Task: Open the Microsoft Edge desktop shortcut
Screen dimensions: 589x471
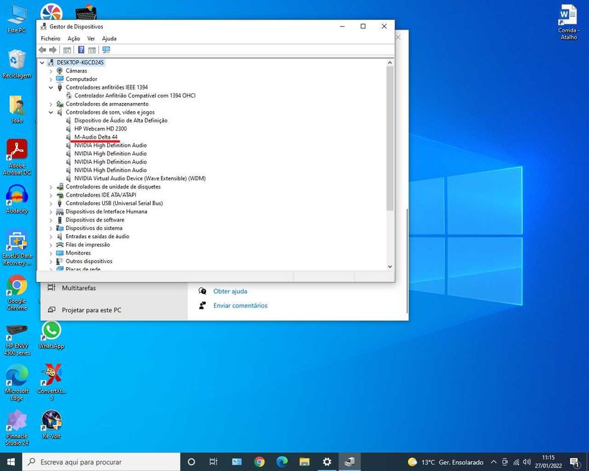Action: 17,383
